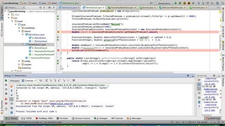225x126 pixels.
Task: Click Step Over debugger icon
Action: [46, 80]
